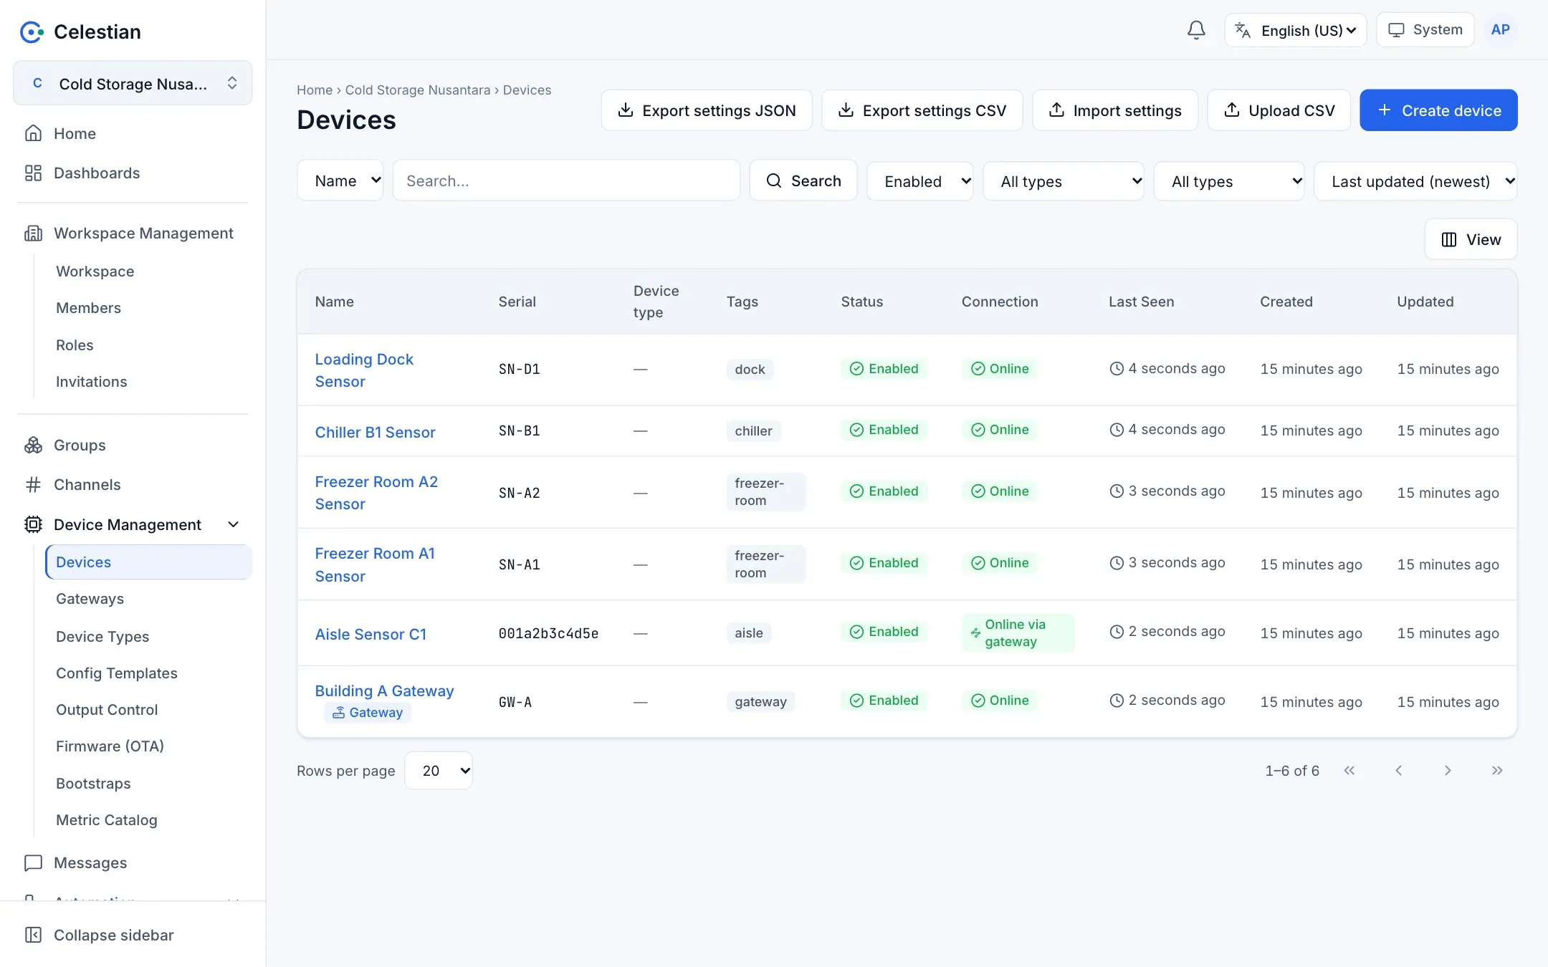Open Device Types in the sidebar
The height and width of the screenshot is (967, 1548).
102,636
